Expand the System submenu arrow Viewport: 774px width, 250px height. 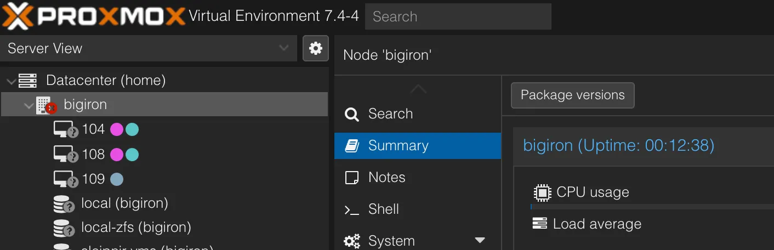480,240
